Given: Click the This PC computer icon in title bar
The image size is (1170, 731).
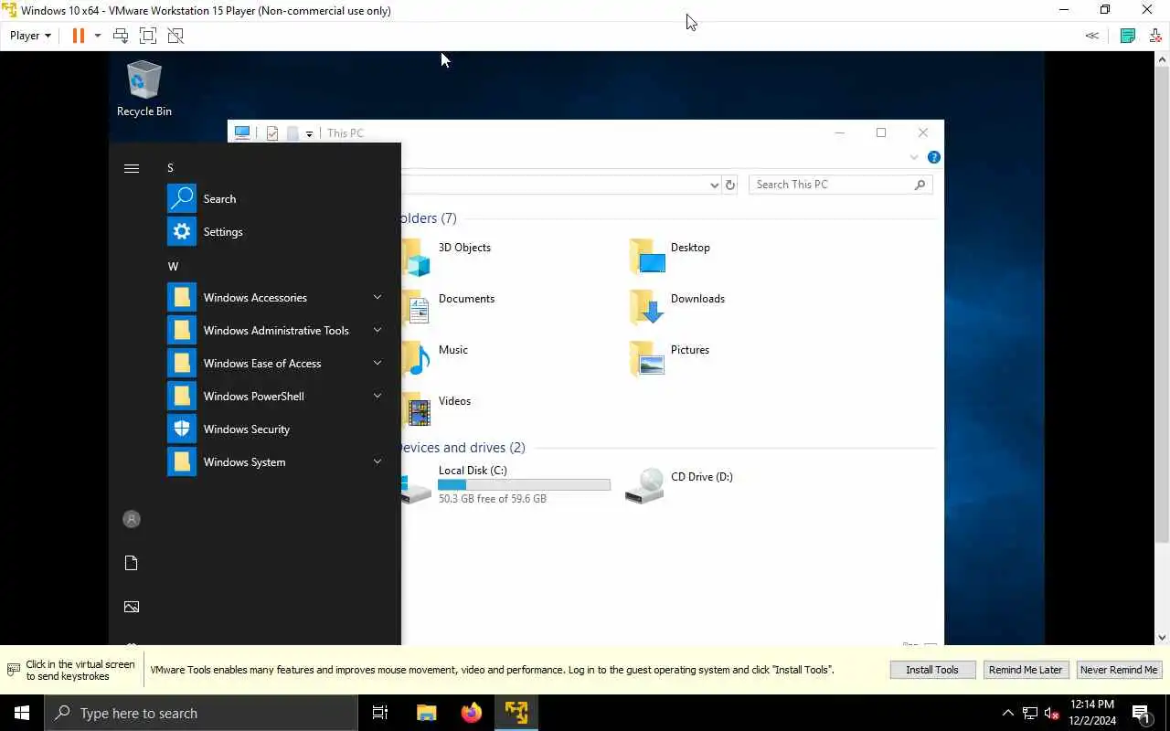Looking at the screenshot, I should [x=242, y=132].
